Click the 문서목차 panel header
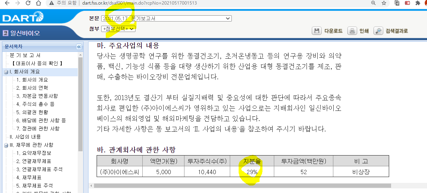The height and width of the screenshot is (193, 427). tap(42, 47)
